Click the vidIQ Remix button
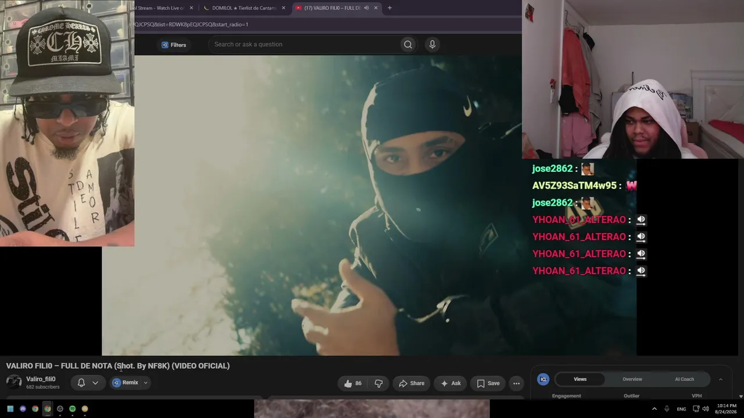The image size is (744, 418). tap(126, 383)
